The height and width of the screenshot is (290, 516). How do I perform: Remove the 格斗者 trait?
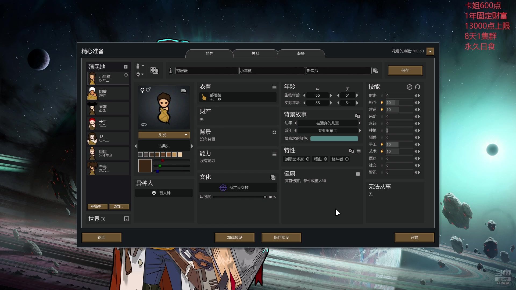coord(347,159)
